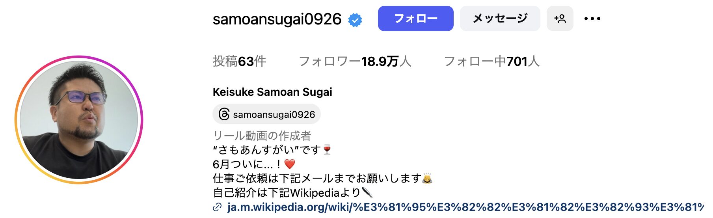
Task: Click the リール動画の作成者 category label
Action: coord(262,136)
